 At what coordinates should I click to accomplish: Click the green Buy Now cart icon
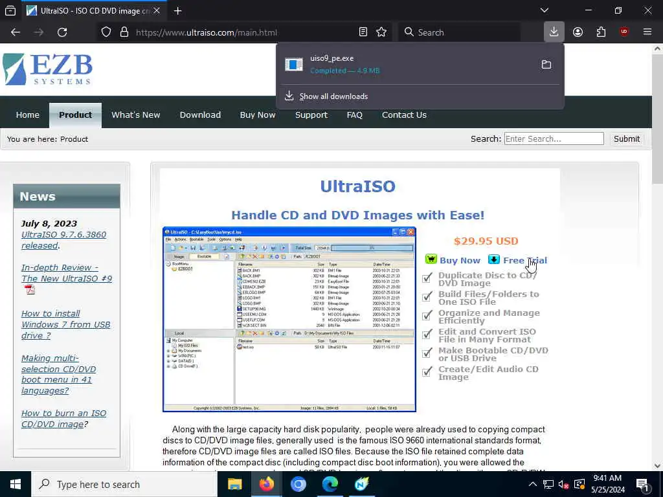coord(431,259)
